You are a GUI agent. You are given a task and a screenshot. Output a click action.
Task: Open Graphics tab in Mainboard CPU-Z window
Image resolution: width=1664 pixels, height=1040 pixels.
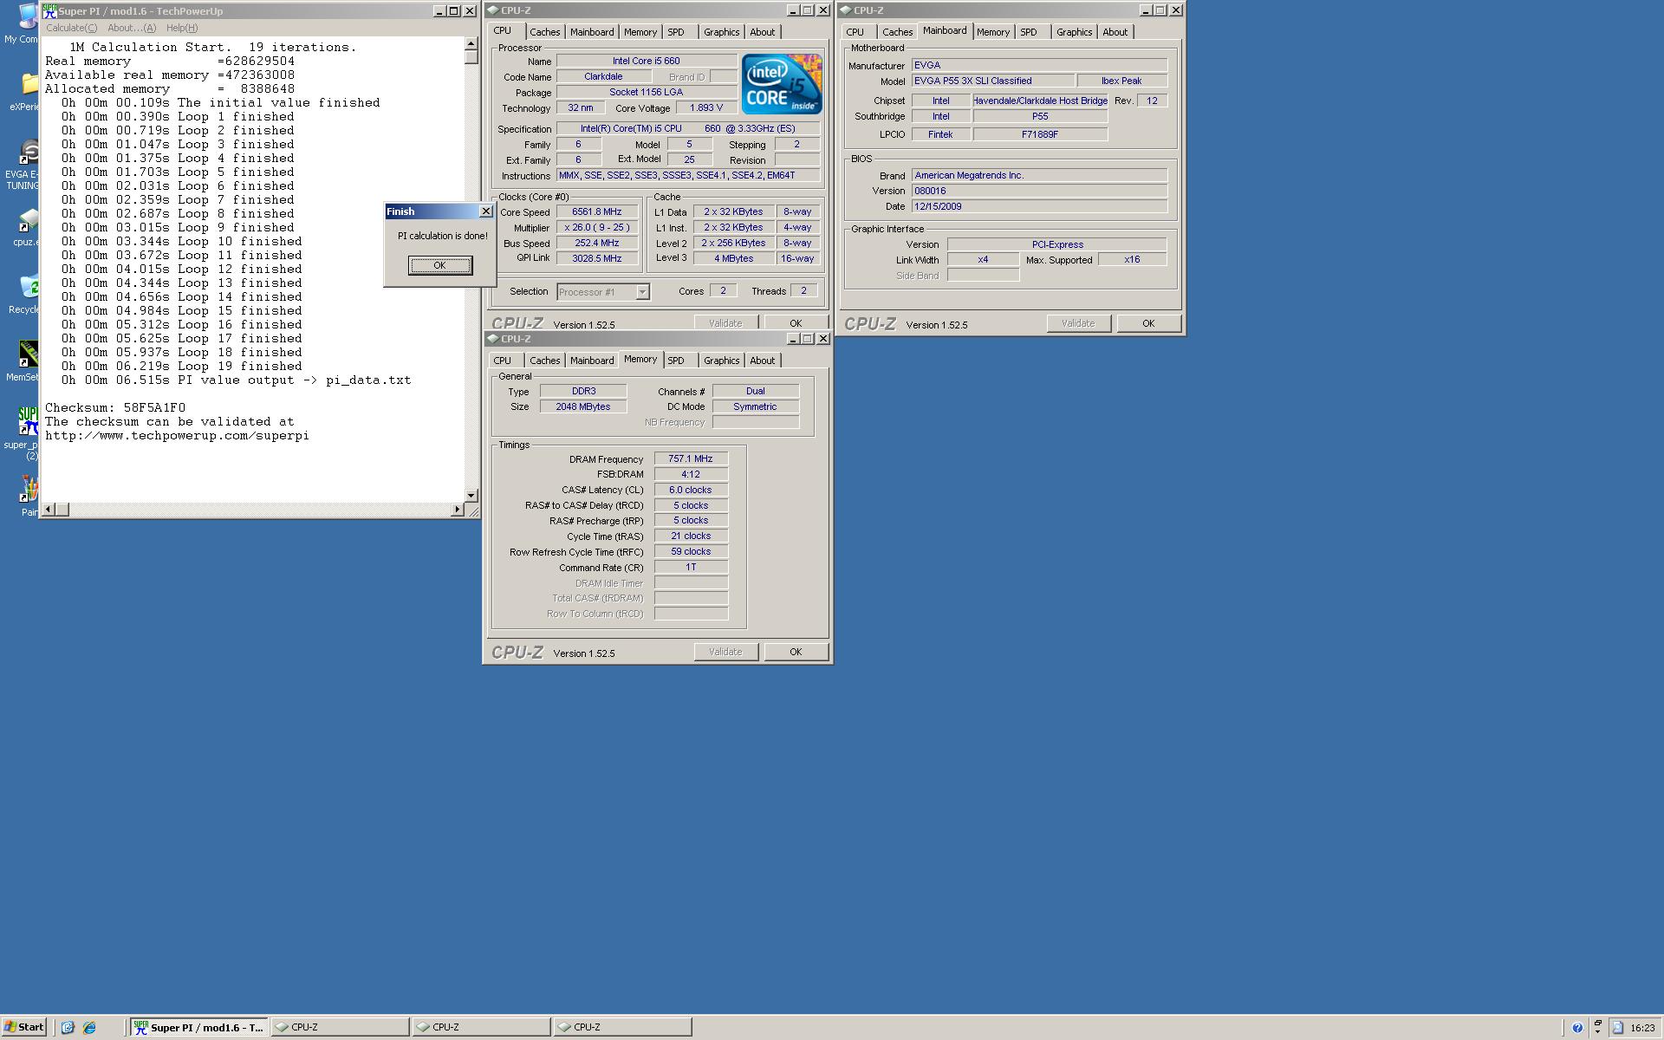(x=1074, y=32)
